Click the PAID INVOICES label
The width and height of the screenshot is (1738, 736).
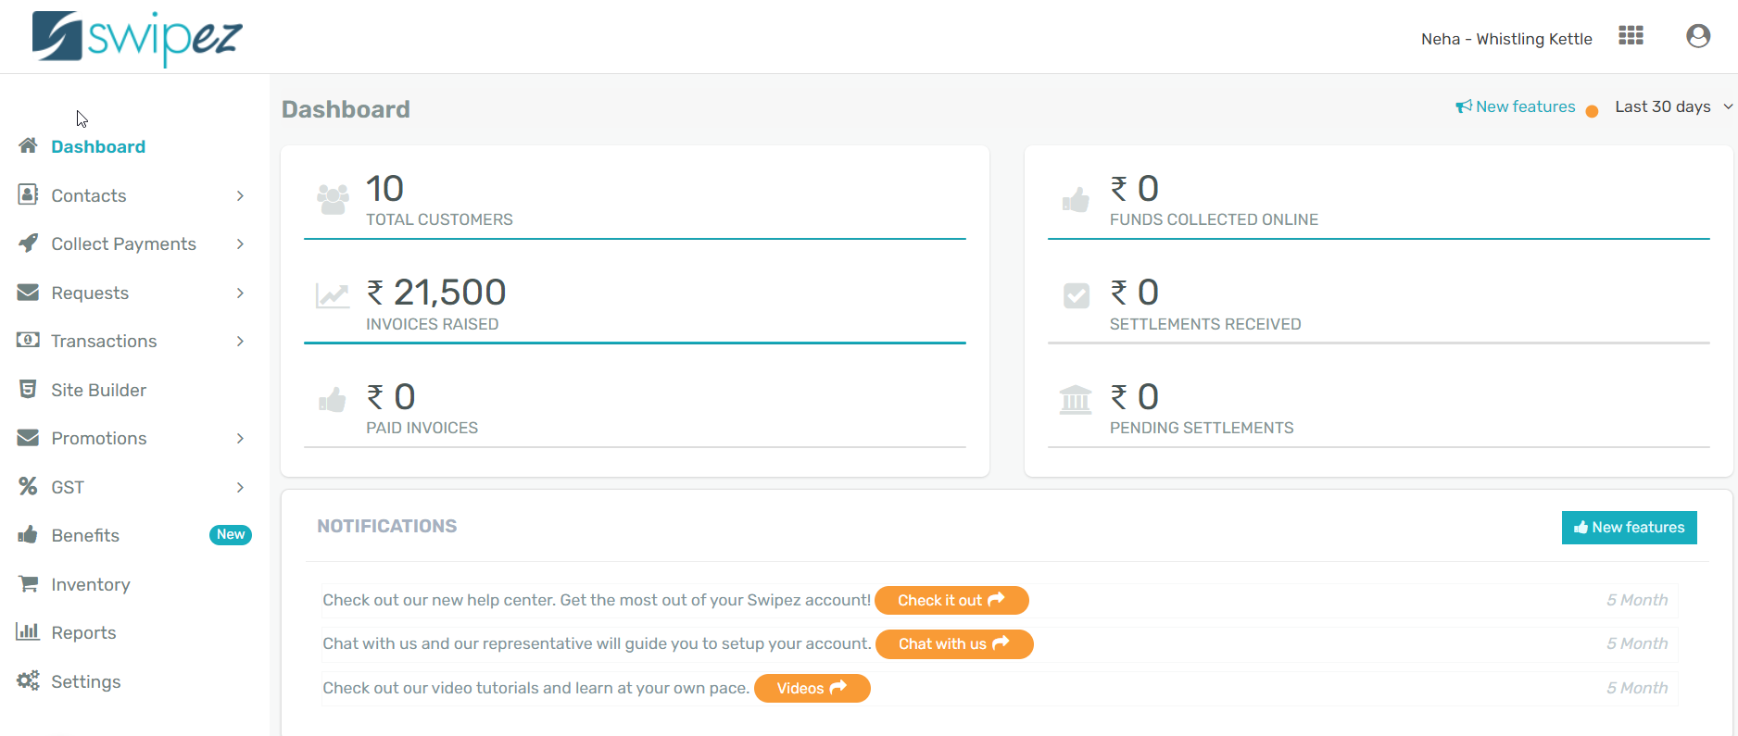(422, 428)
